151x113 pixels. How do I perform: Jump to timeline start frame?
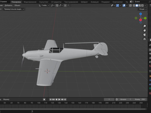tap(51, 100)
